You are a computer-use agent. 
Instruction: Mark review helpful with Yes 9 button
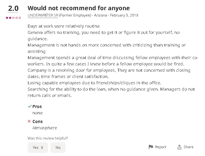tap(38, 148)
